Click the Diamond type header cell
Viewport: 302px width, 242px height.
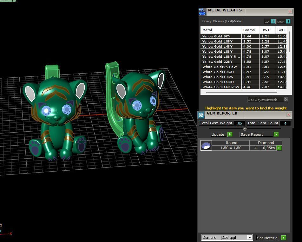[266, 143]
